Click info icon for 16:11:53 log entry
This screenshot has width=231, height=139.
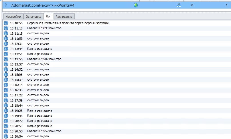(x=6, y=38)
